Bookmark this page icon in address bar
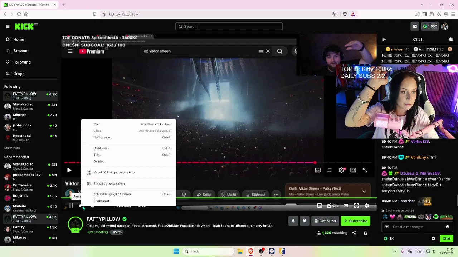Viewport: 458px width, 257px height. [94, 14]
